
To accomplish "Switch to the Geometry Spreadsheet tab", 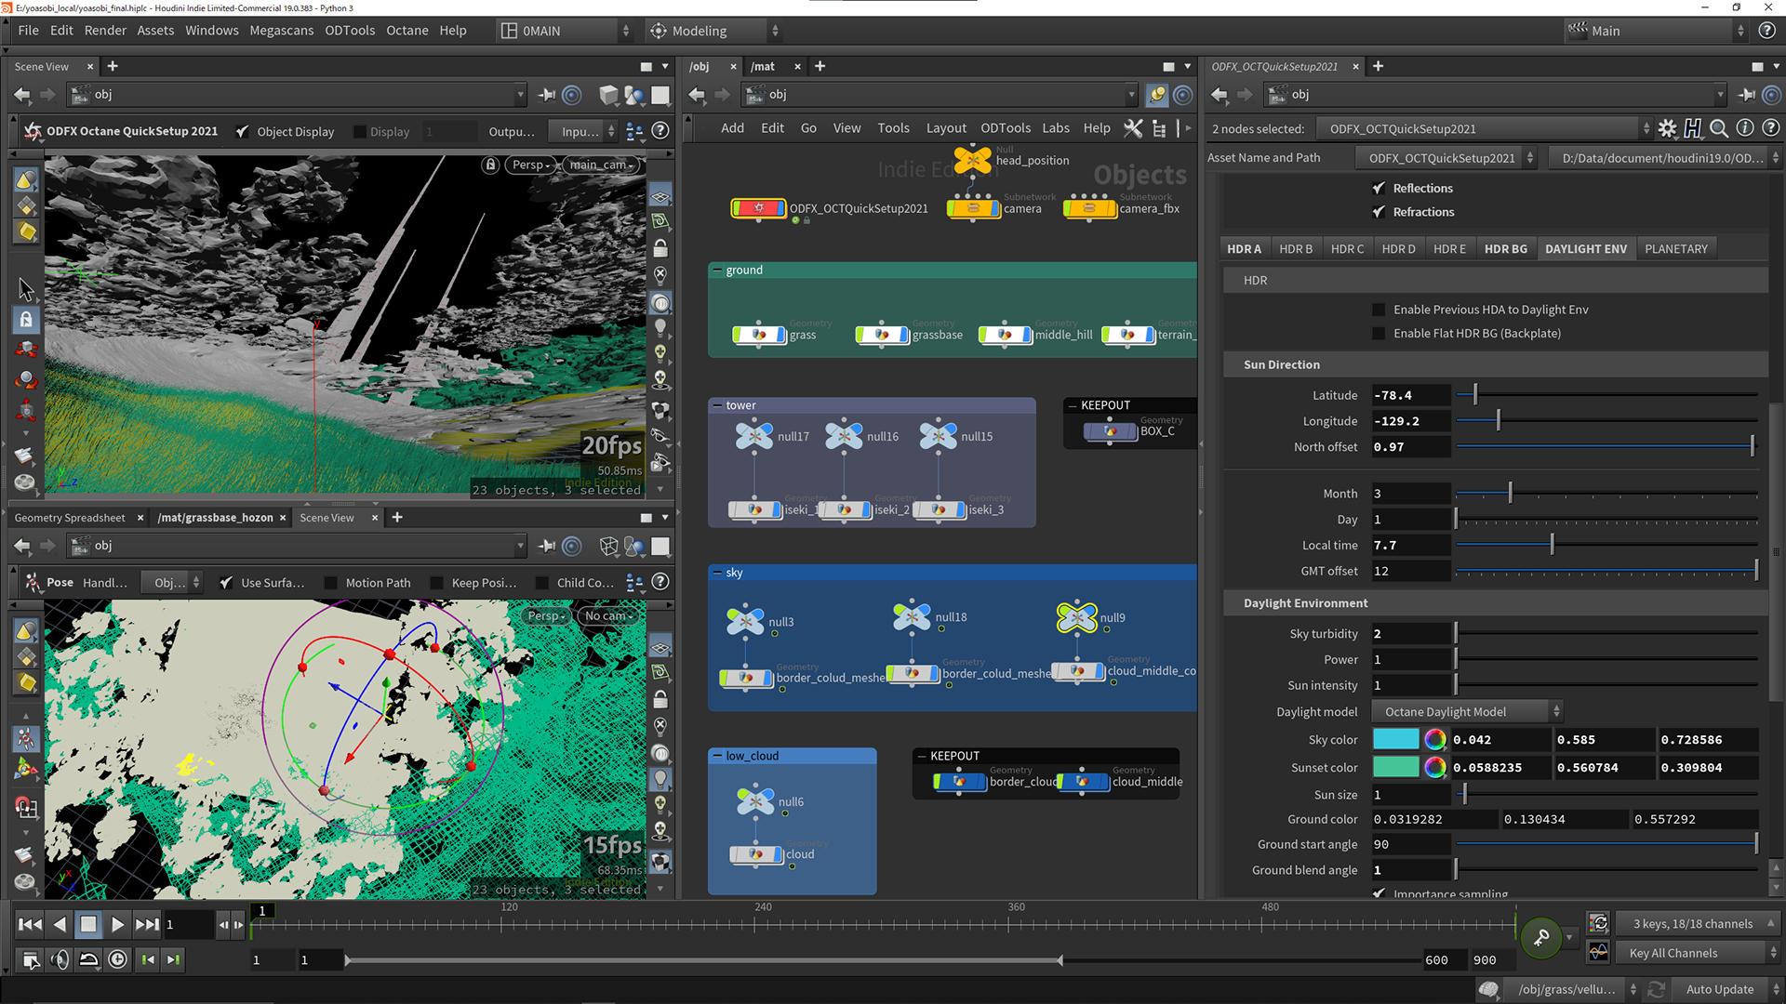I will [x=70, y=518].
